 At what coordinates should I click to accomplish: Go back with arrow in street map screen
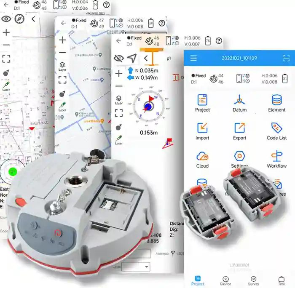63,23
